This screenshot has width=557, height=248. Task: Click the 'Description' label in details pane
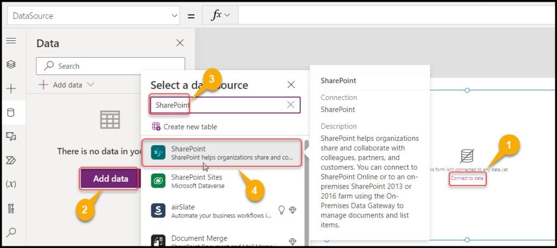(338, 126)
